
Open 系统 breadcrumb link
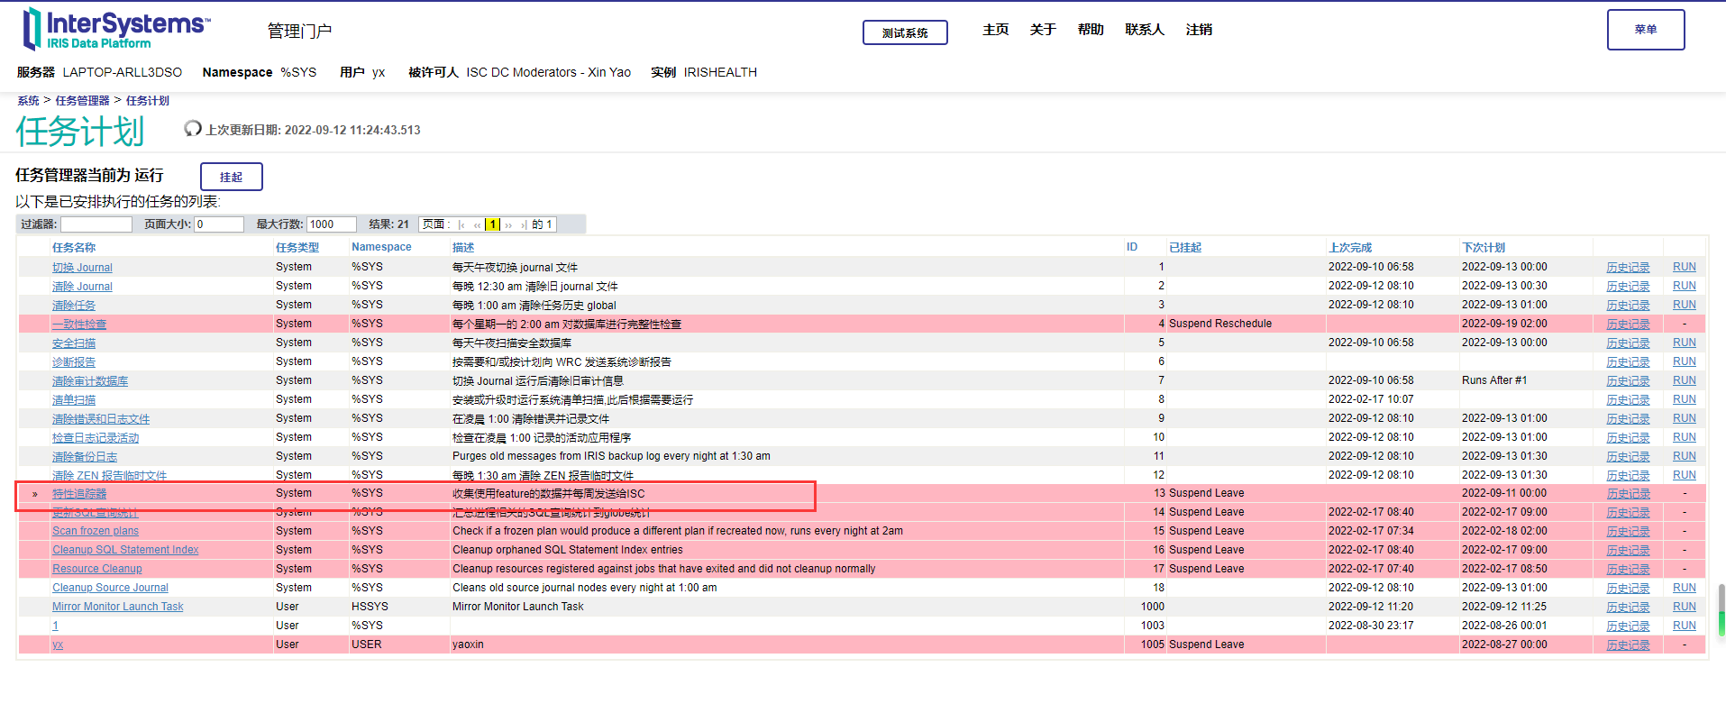tap(28, 101)
